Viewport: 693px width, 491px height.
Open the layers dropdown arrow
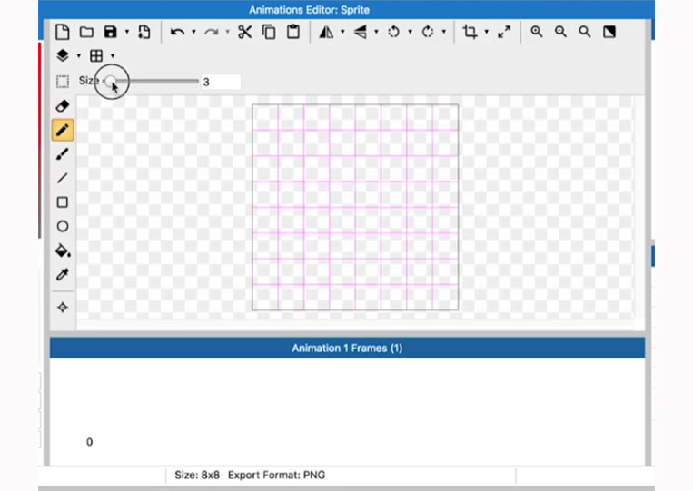click(x=79, y=55)
